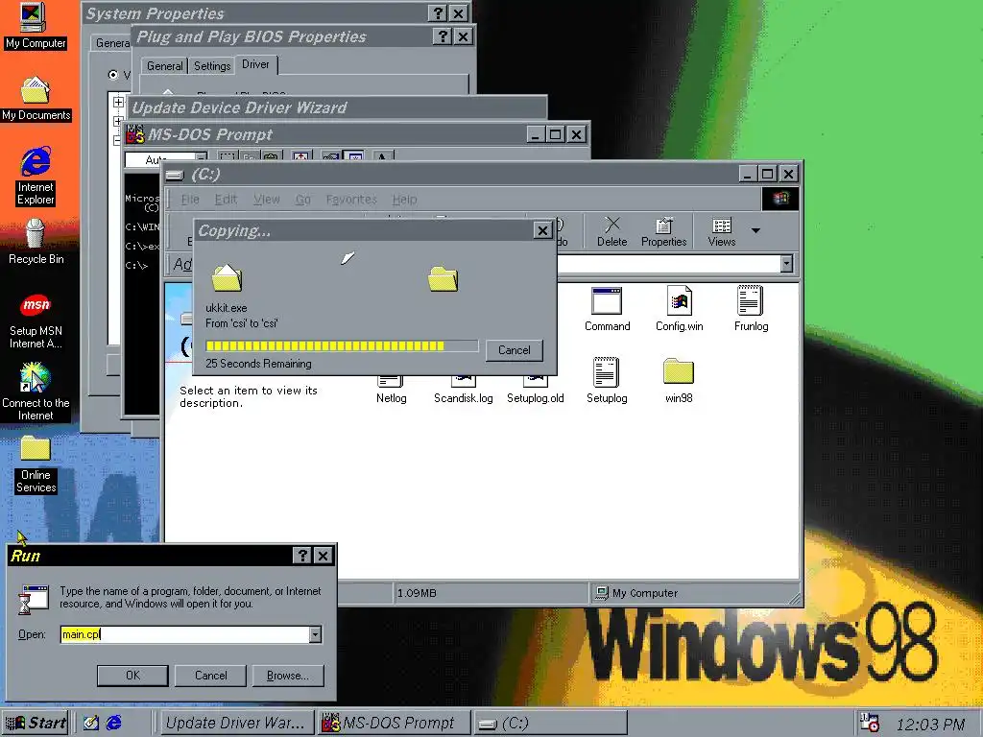This screenshot has width=983, height=737.
Task: Open the Views dropdown arrow
Action: 755,230
